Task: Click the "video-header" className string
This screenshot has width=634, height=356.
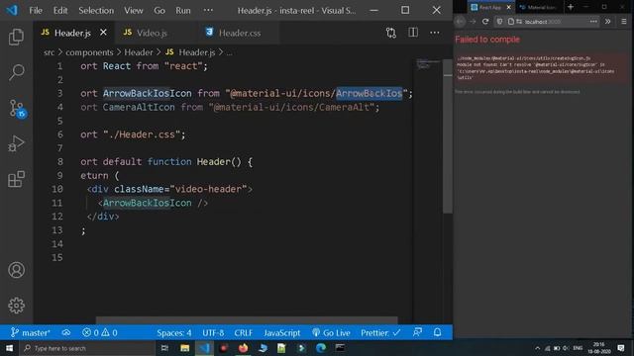Action: (x=208, y=189)
